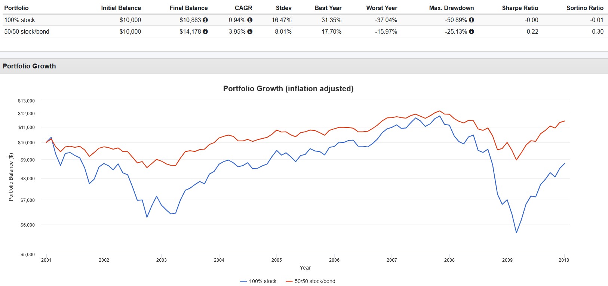608x286 pixels.
Task: Select the Sharpe Ratio column header
Action: (520, 8)
